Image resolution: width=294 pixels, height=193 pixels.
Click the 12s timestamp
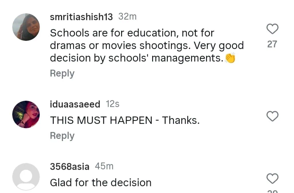113,104
